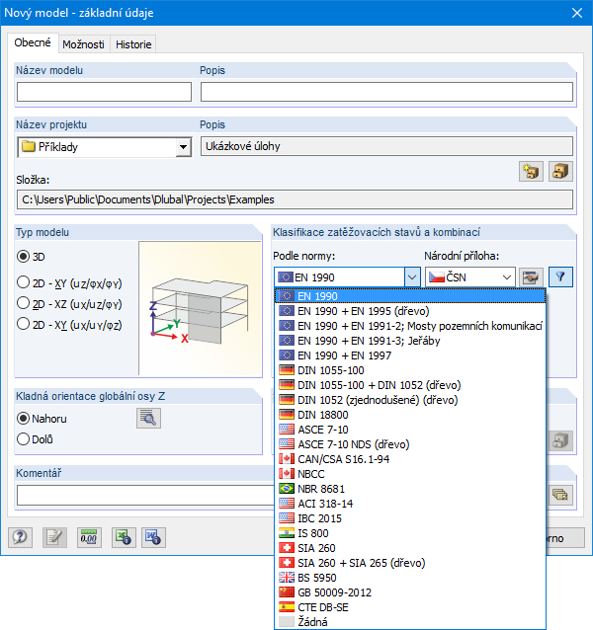The image size is (593, 630).
Task: Choose DIN 1052 (zjednodušené) (dřevo) option
Action: point(410,400)
